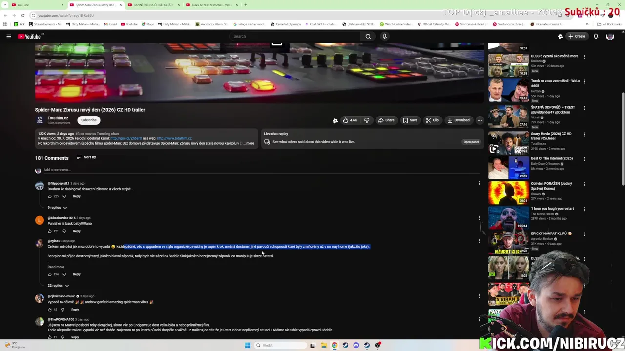Open Discord from the taskbar
Screen dimensions: 625x351
[x=356, y=345]
